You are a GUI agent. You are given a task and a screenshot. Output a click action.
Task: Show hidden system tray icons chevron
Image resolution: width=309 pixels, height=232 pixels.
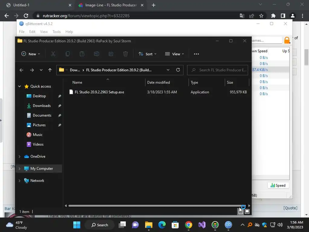[x=243, y=225]
